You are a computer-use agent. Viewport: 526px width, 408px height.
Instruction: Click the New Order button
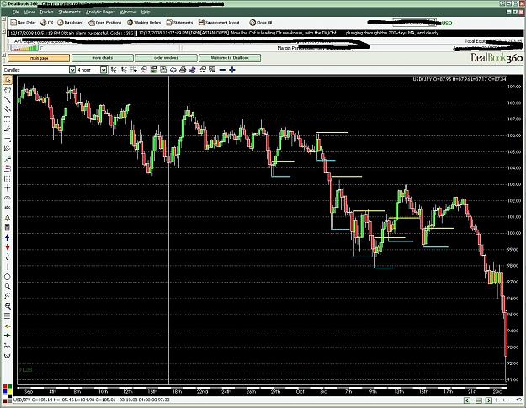click(23, 23)
